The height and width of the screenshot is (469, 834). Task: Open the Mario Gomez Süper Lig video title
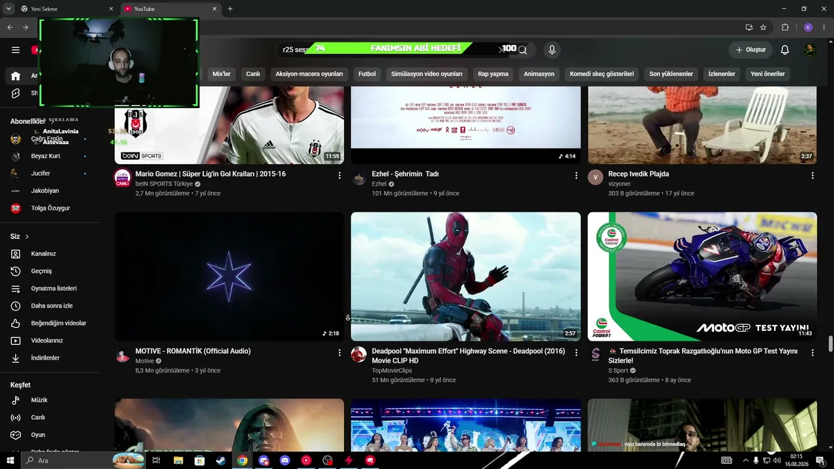click(210, 174)
